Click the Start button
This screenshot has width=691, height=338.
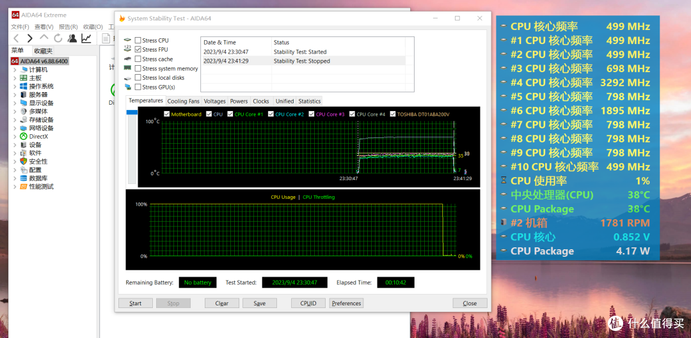(136, 303)
